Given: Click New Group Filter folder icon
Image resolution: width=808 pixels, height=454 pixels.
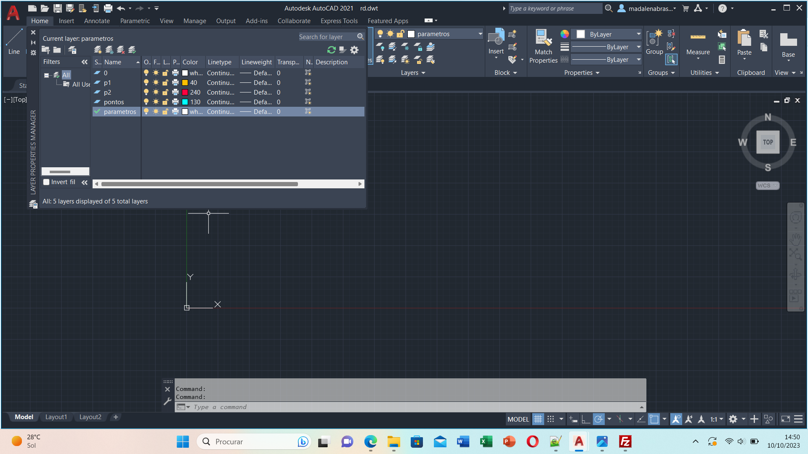Looking at the screenshot, I should [x=57, y=50].
